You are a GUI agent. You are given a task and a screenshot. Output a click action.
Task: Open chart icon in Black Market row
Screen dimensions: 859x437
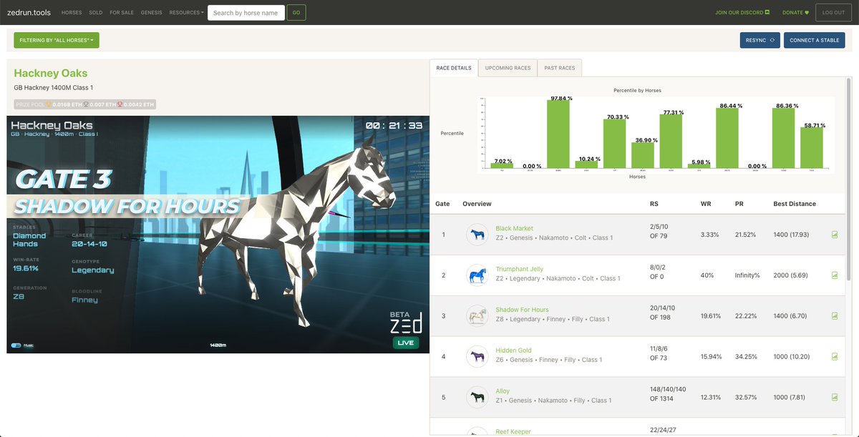835,235
